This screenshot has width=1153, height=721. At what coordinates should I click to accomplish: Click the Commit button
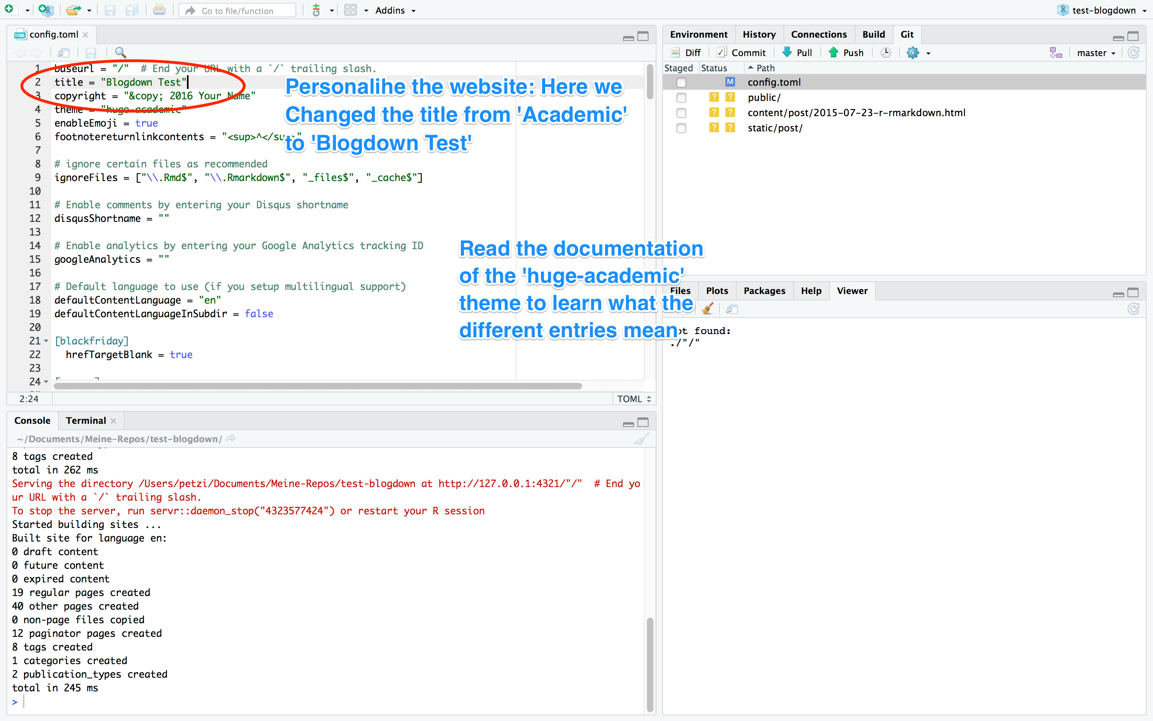741,52
